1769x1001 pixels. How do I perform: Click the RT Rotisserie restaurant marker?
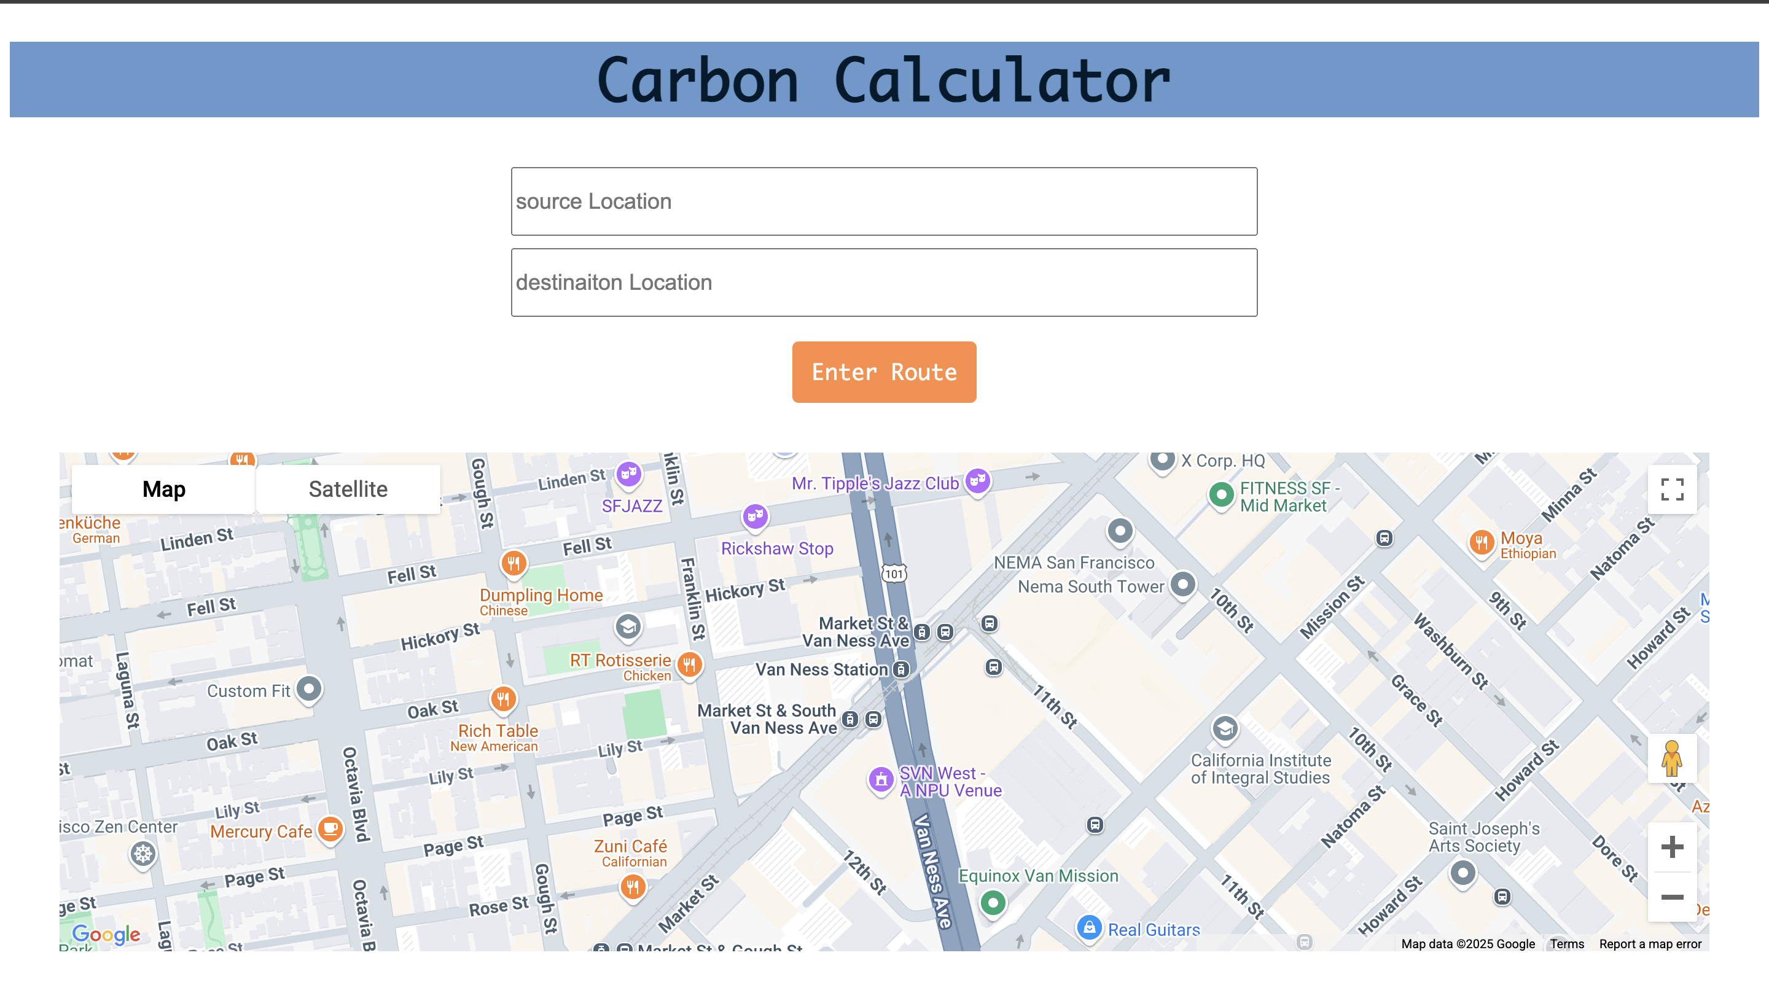(x=689, y=664)
